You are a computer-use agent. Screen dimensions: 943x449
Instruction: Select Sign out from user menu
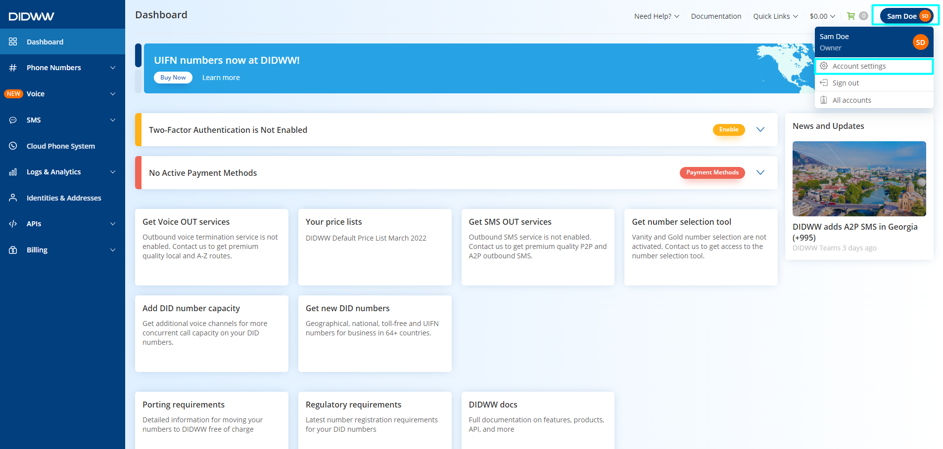(x=874, y=83)
